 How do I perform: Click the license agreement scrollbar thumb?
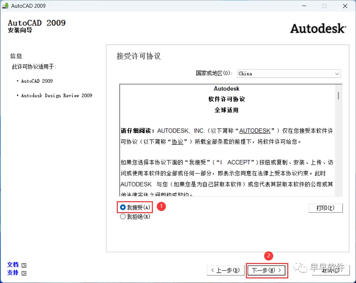(338, 96)
